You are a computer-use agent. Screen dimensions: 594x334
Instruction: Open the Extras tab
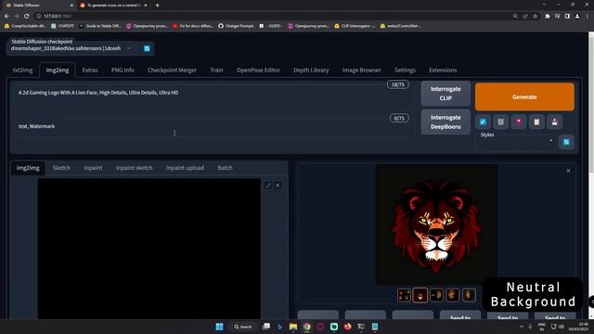(x=90, y=71)
